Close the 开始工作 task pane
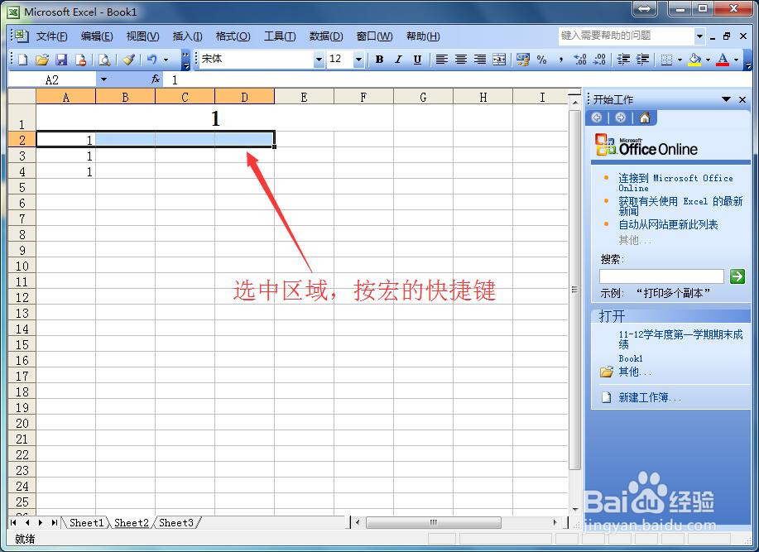This screenshot has height=552, width=759. point(742,99)
